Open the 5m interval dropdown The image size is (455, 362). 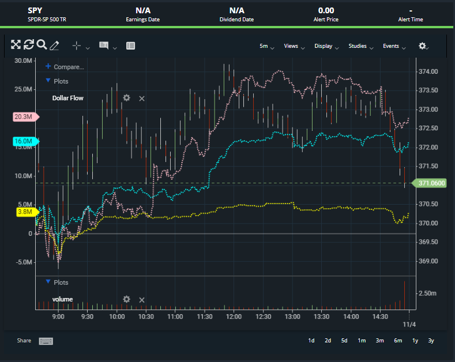pos(266,46)
